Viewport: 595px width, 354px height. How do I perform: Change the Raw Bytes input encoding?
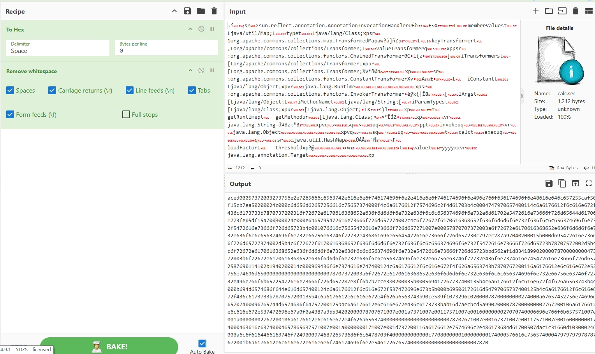564,168
